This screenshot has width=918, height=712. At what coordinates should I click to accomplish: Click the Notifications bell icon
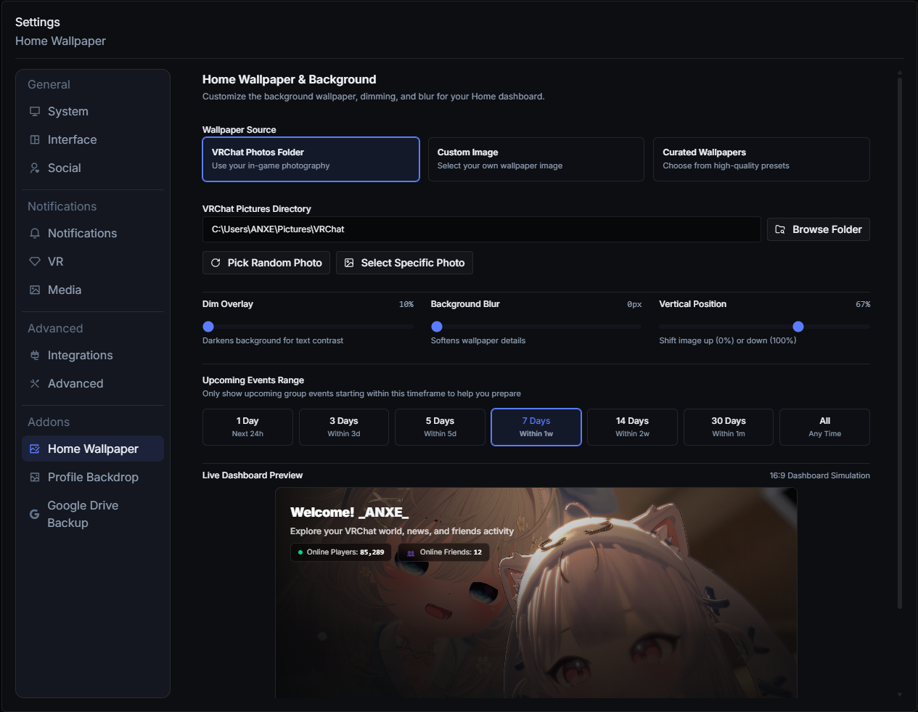(x=35, y=233)
